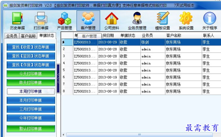
Task: Select the 单据状态 tab
Action: 47,35
